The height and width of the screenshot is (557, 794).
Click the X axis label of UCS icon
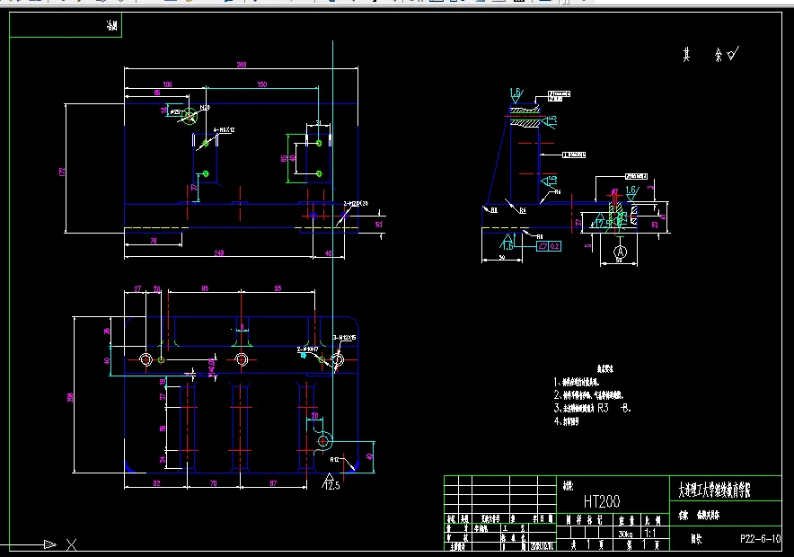coord(71,544)
